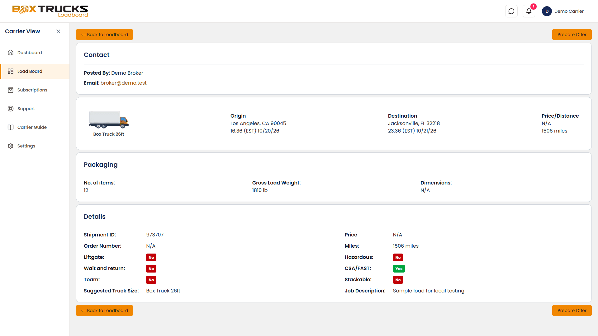Click top Back to Loadboard button
The width and height of the screenshot is (598, 336).
tap(104, 35)
